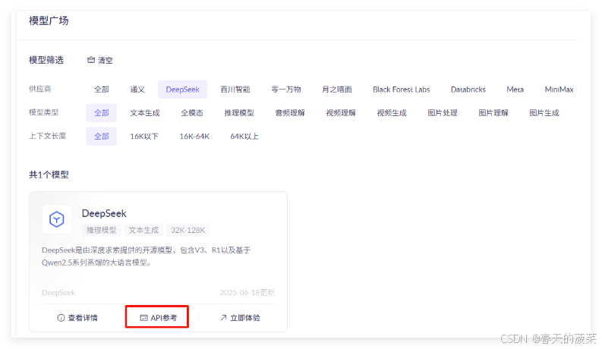Click the 推理模型 tag on the card

pyautogui.click(x=102, y=230)
